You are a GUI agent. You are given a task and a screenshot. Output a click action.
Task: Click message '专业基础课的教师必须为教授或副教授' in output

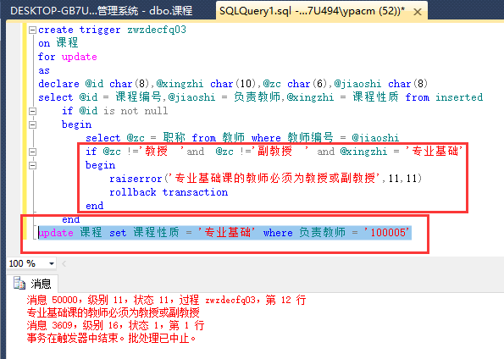[113, 312]
